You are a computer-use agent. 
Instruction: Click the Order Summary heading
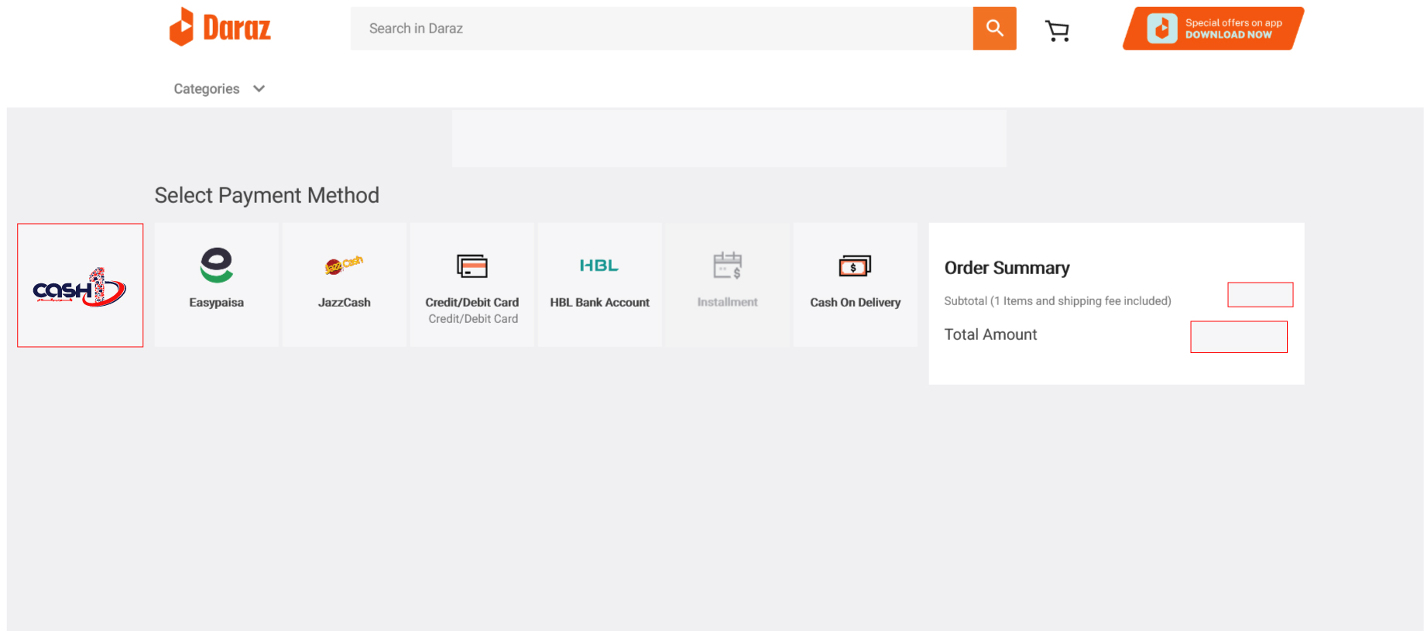point(1007,268)
